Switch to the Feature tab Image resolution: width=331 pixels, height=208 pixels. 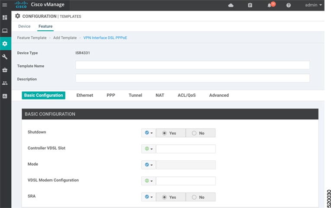tap(45, 26)
